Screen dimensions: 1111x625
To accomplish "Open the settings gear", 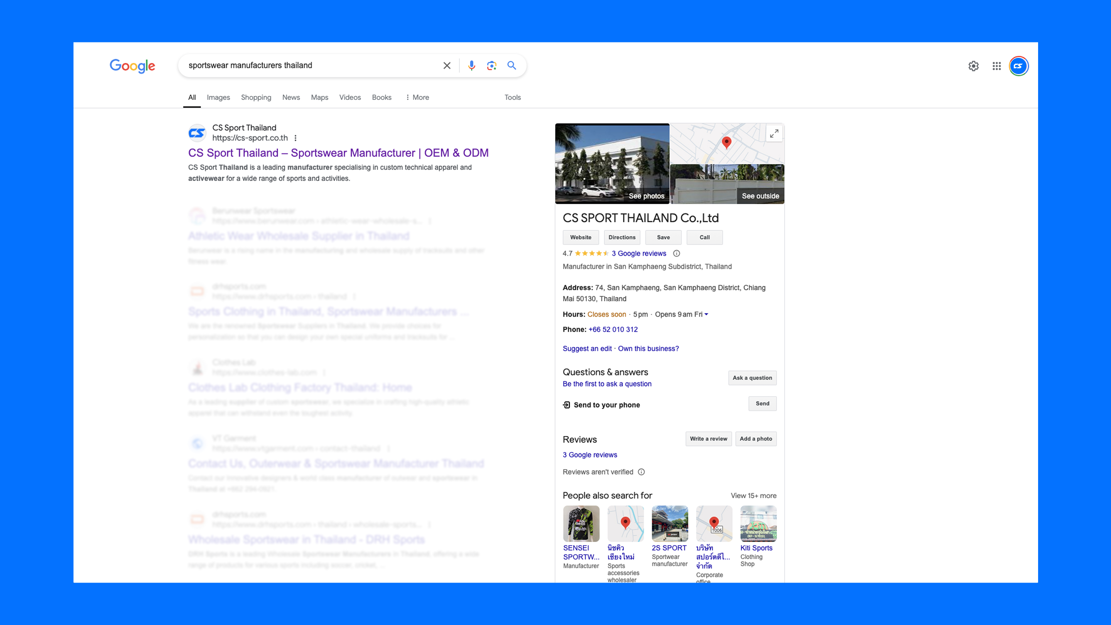I will [973, 66].
